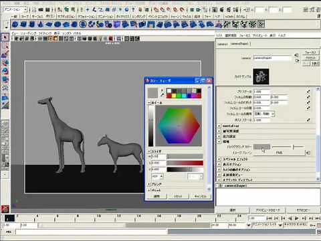This screenshot has width=321, height=241.
Task: Click the map button beside the image plane row
Action: tap(308, 153)
